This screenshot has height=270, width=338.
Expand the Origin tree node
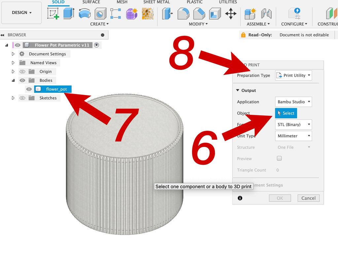[x=13, y=72]
